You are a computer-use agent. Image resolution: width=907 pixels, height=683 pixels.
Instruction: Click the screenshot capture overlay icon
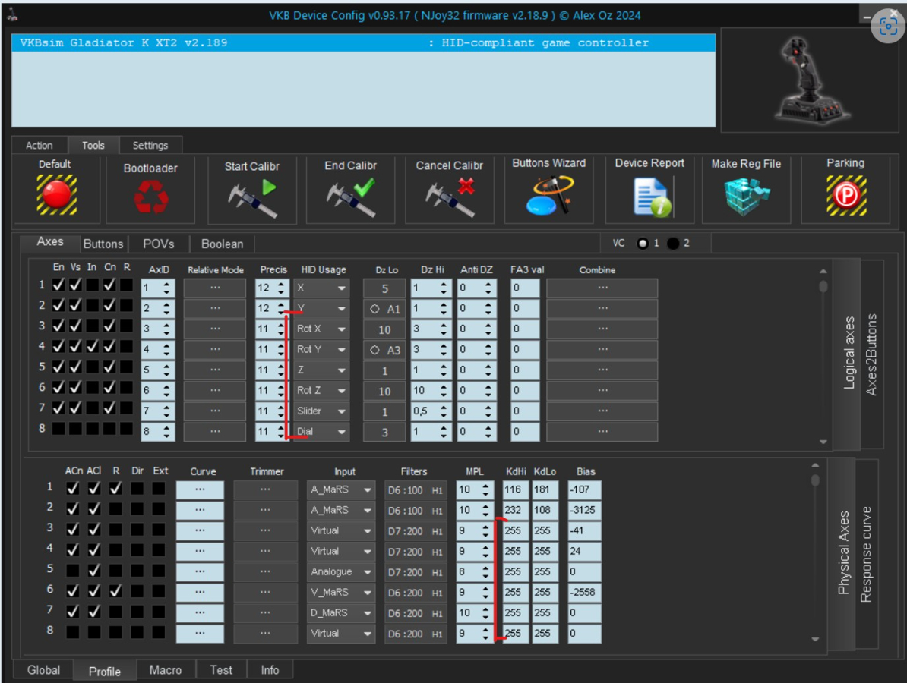[888, 26]
